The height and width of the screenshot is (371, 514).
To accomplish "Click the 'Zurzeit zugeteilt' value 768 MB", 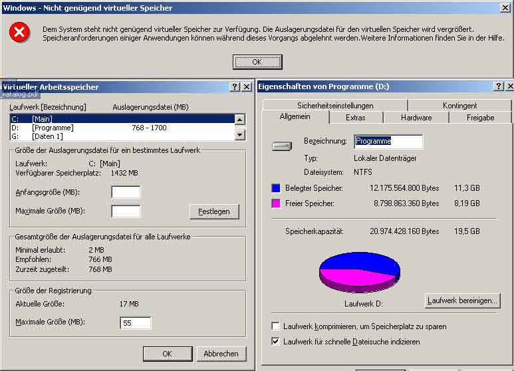I will tap(100, 269).
